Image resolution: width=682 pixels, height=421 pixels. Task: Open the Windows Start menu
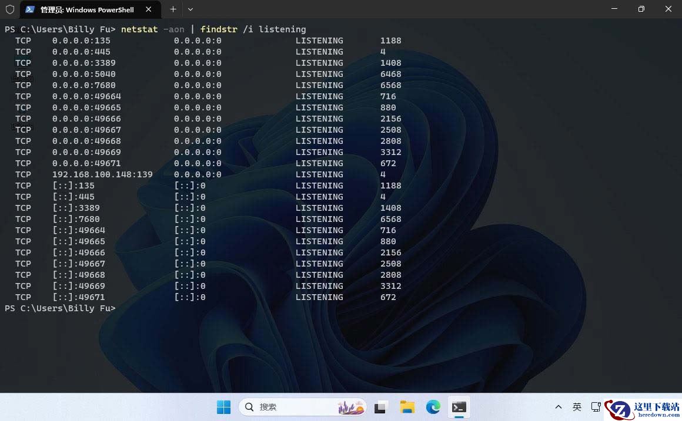tap(223, 407)
